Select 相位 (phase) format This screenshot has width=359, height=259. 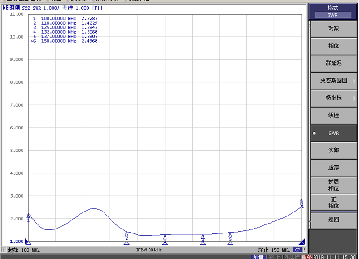333,46
